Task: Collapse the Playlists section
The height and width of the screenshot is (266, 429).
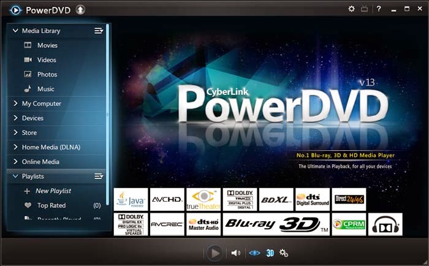Action: click(x=15, y=176)
